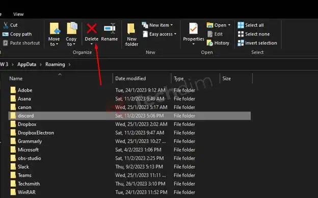Click the Edit icon in ribbon
Viewport: 318px width, 198px height.
210,34
